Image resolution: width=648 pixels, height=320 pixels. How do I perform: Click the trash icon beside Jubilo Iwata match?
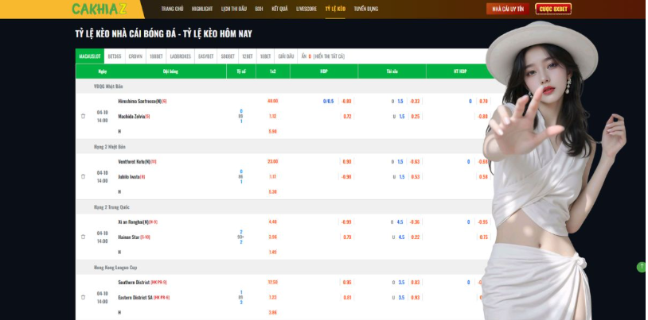click(83, 176)
